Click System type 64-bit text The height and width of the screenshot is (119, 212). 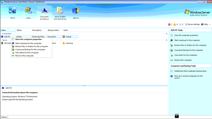[18, 100]
